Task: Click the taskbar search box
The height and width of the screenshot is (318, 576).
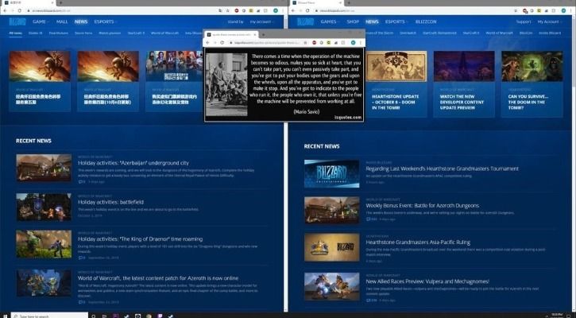Action: pos(49,316)
